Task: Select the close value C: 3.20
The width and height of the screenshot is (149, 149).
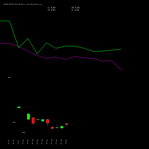Action: click(52, 8)
